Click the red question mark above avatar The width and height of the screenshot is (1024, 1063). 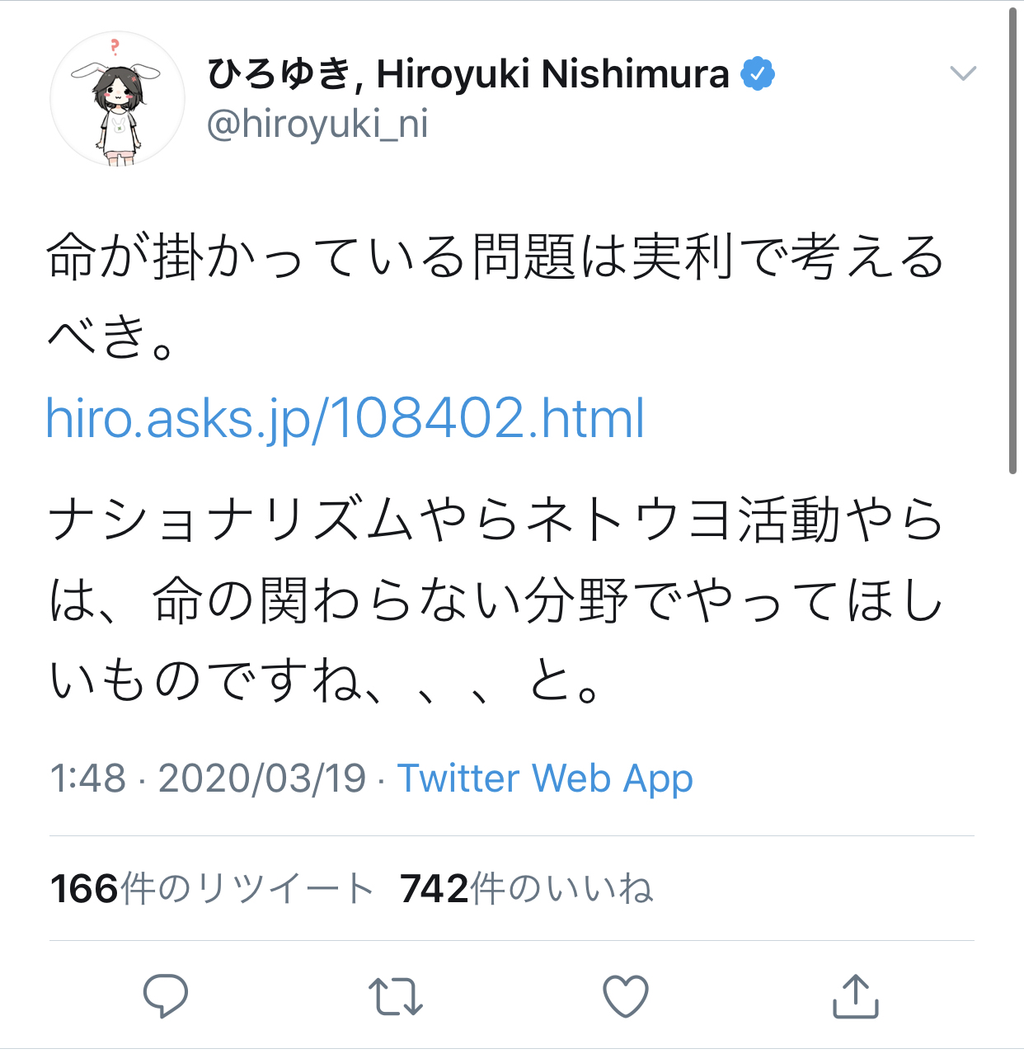(115, 45)
